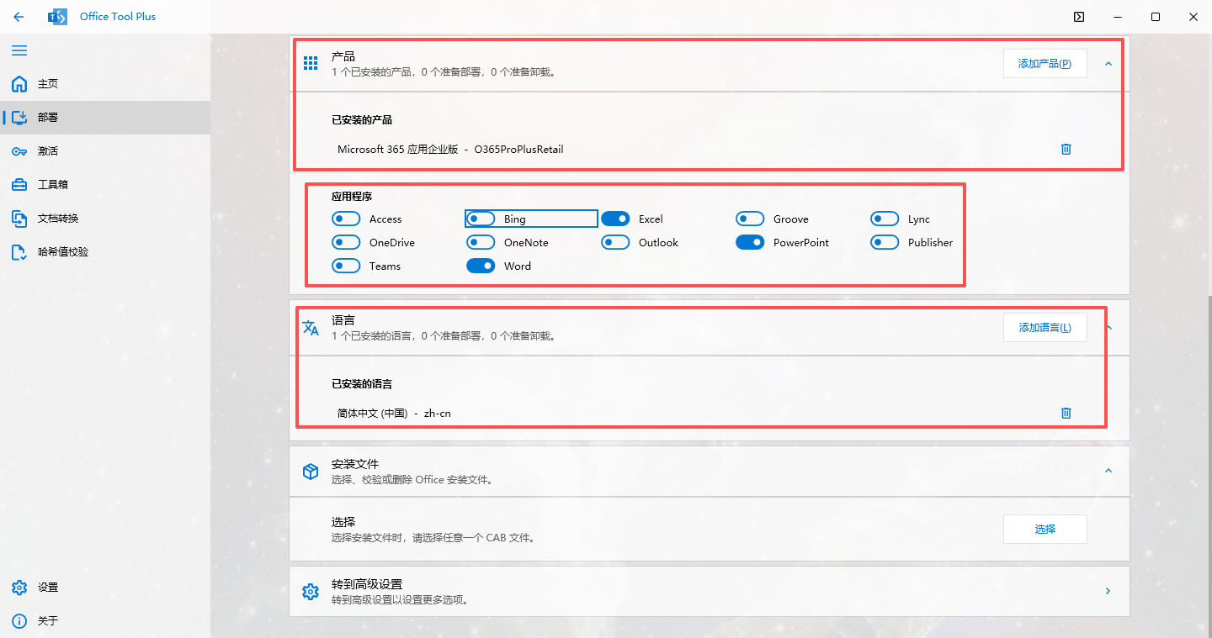Click the 安装文件 package box icon
This screenshot has height=638, width=1212.
coord(311,472)
